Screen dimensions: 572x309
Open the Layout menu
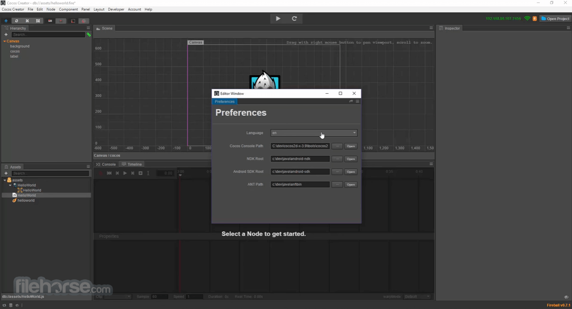click(x=99, y=9)
